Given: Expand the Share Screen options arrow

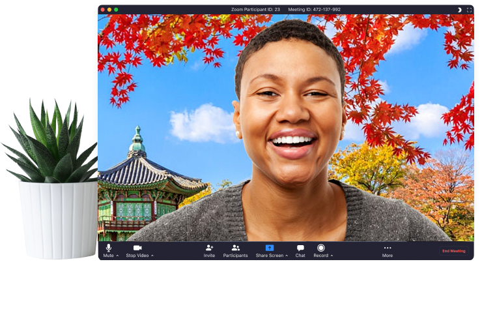Looking at the screenshot, I should click(287, 256).
